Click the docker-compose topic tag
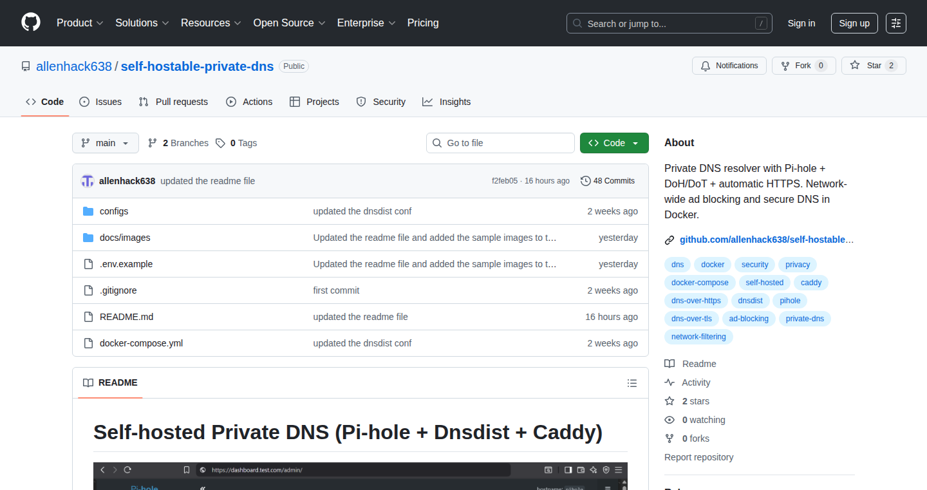The width and height of the screenshot is (927, 490). (700, 283)
